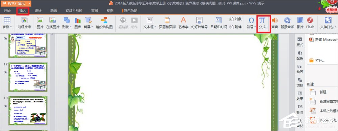Image resolution: width=338 pixels, height=131 pixels.
Task: Select slide 13 thumbnail
Action: click(x=28, y=110)
